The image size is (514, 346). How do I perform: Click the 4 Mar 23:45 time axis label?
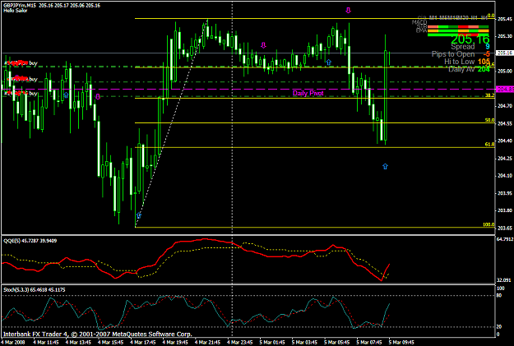point(240,343)
